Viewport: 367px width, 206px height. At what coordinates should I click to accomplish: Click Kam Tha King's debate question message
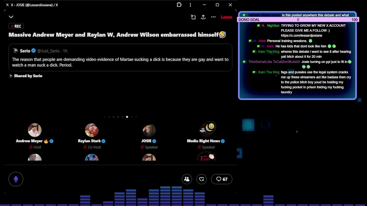click(x=316, y=54)
